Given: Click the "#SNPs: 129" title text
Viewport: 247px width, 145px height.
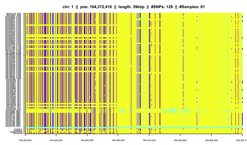Looking at the screenshot, I should pos(162,7).
